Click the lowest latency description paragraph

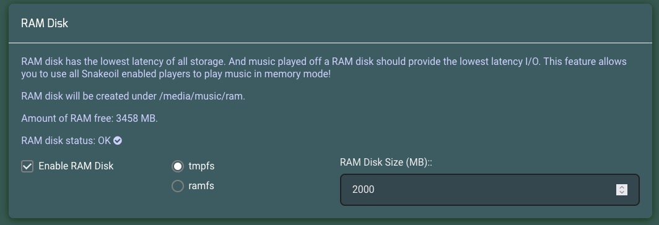point(323,68)
